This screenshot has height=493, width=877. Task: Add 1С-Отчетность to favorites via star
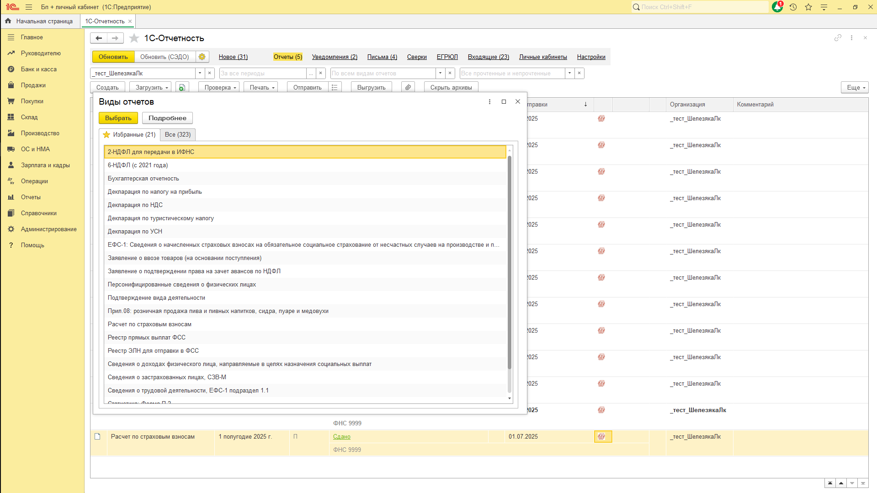134,38
